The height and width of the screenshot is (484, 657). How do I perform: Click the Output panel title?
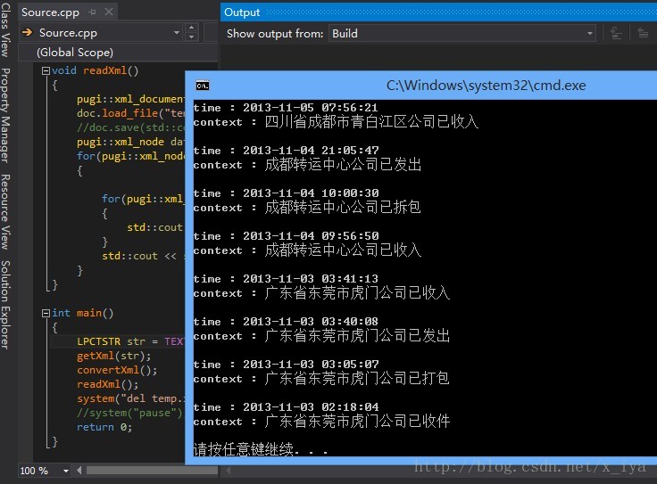(x=242, y=12)
